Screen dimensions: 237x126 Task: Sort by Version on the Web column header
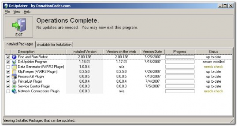tap(121, 52)
